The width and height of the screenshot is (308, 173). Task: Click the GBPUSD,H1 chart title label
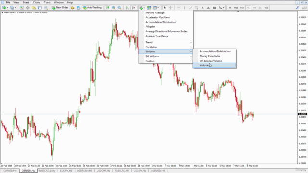point(10,12)
